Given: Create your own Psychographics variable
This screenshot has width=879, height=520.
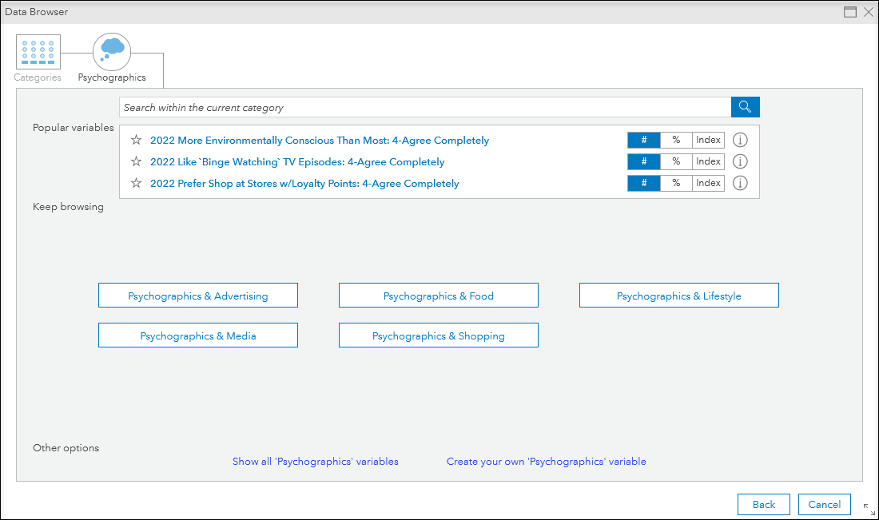Looking at the screenshot, I should pyautogui.click(x=546, y=461).
